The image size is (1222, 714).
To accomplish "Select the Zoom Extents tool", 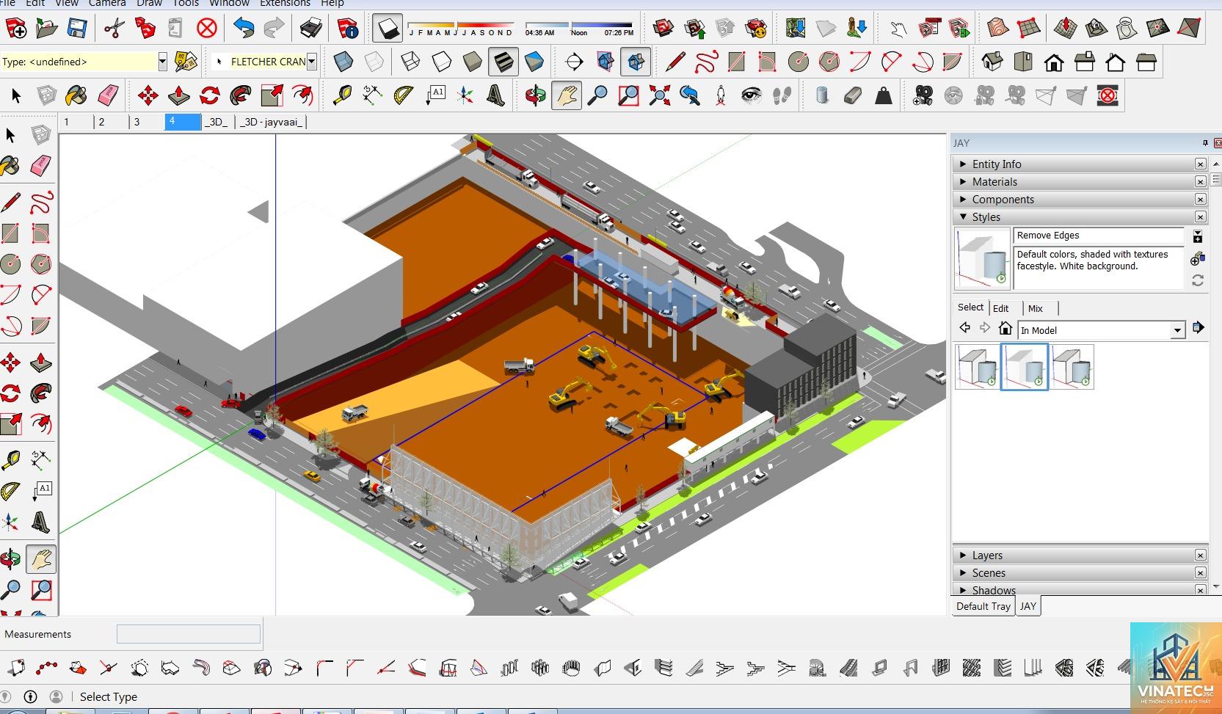I will (659, 95).
